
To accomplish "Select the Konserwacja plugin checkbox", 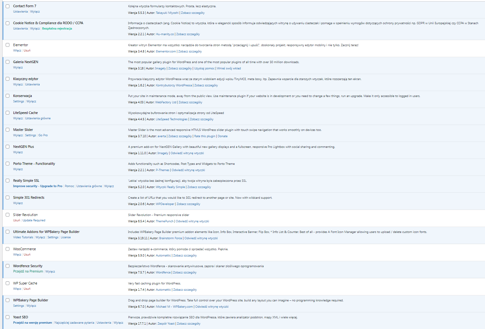I will click(x=8, y=96).
